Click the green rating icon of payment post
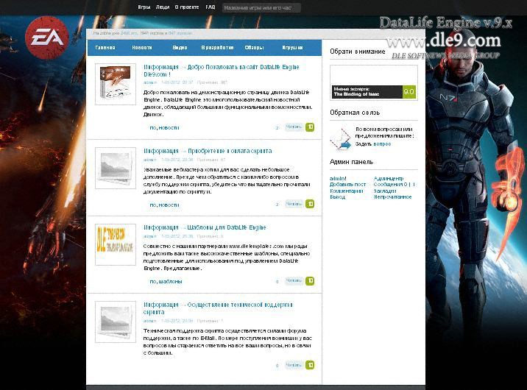 [310, 204]
